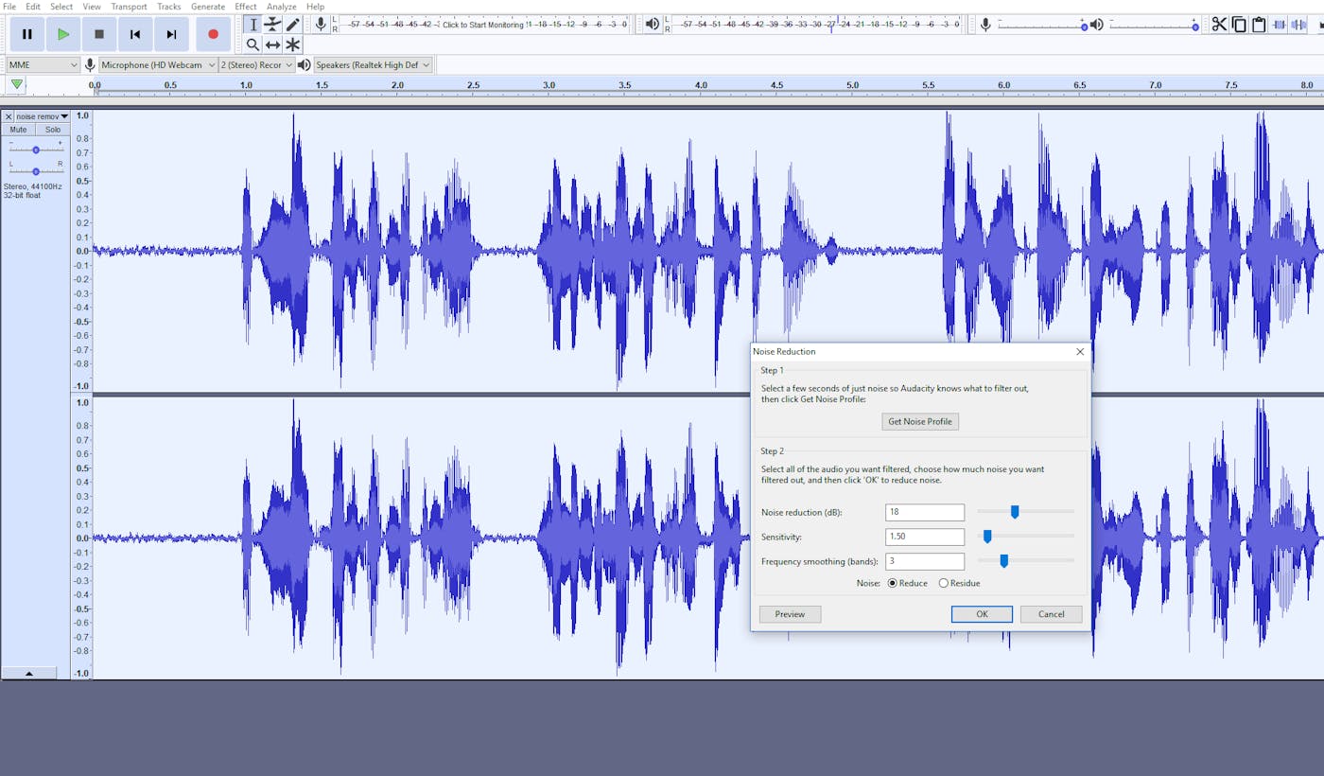The width and height of the screenshot is (1324, 776).
Task: Open the Speakers (Realtek High Def) playback device dropdown
Action: click(373, 64)
